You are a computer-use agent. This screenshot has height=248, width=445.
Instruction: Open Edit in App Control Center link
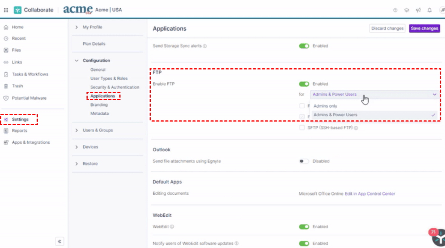point(370,194)
